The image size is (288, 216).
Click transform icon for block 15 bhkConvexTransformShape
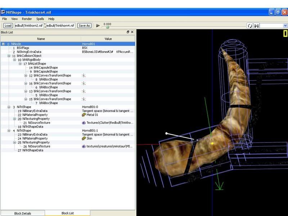pos(84,99)
